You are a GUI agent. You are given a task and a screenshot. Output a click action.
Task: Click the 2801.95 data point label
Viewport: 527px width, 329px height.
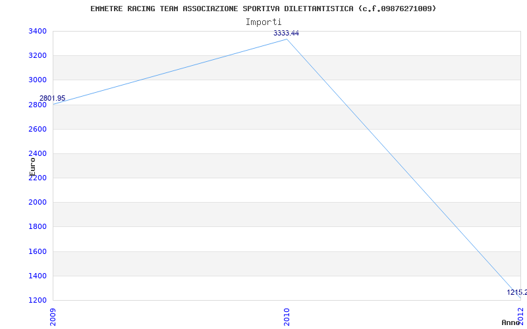point(53,98)
